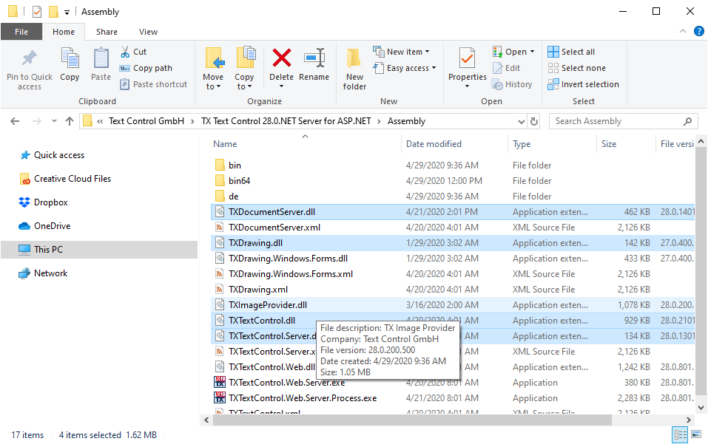Open Creative Cloud Files

coord(73,179)
